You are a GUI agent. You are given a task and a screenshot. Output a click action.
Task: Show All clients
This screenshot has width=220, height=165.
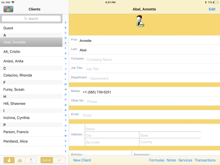pyautogui.click(x=59, y=160)
